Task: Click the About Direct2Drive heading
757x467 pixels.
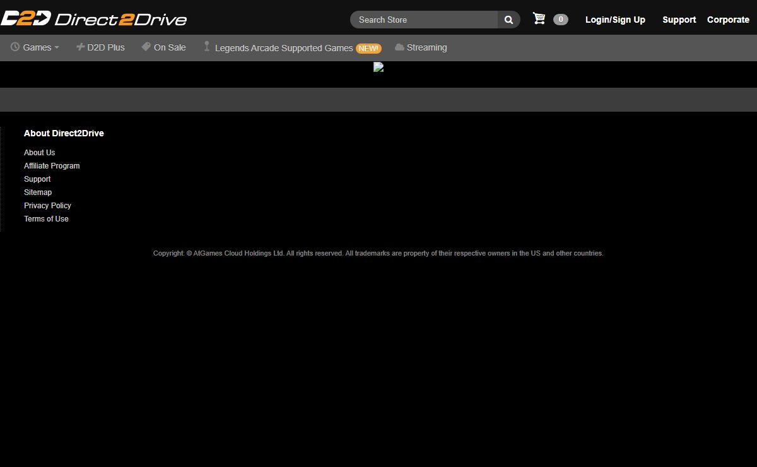Action: pyautogui.click(x=64, y=133)
